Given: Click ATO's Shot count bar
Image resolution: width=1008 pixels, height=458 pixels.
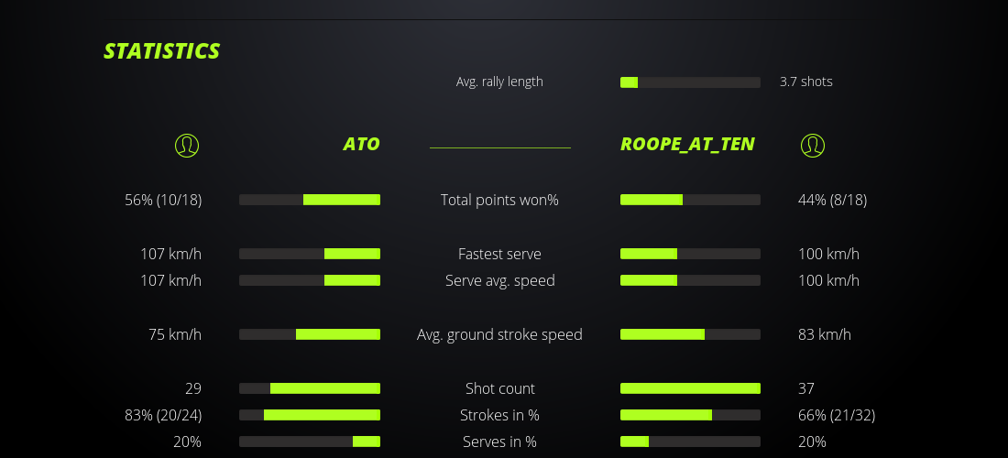Looking at the screenshot, I should pyautogui.click(x=310, y=388).
